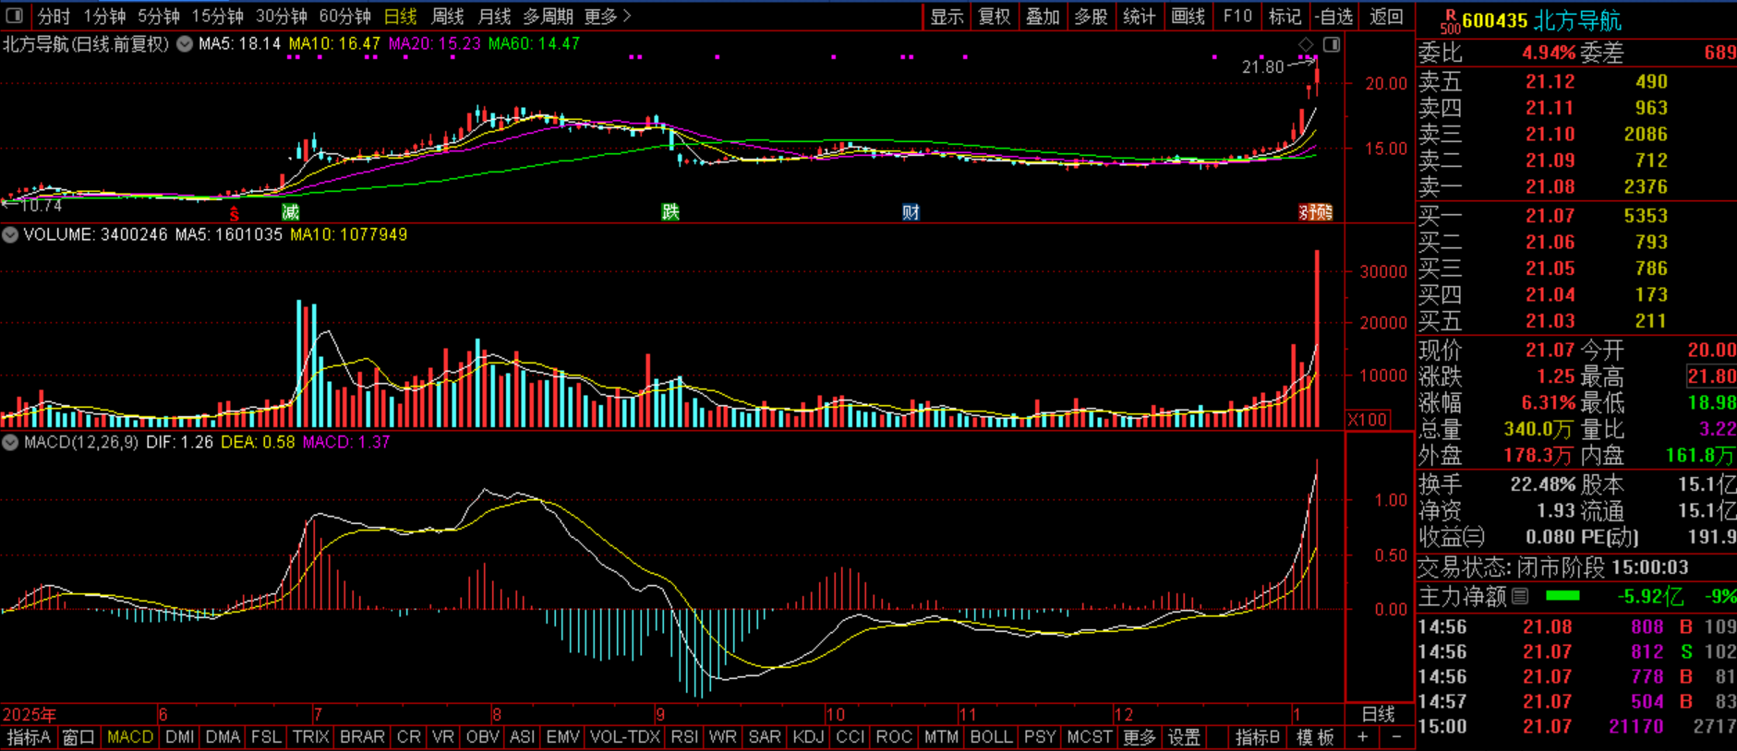Select the OBV indicator tab
Viewport: 1737px width, 751px height.
(482, 737)
